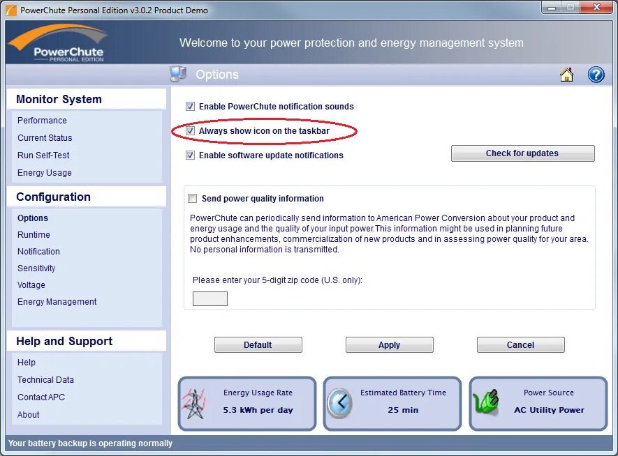This screenshot has width=618, height=456.
Task: Open Notification configuration
Action: point(38,252)
